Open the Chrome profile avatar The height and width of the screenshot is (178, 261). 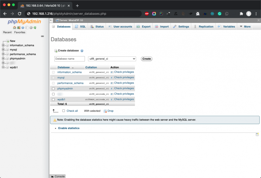[x=249, y=14]
